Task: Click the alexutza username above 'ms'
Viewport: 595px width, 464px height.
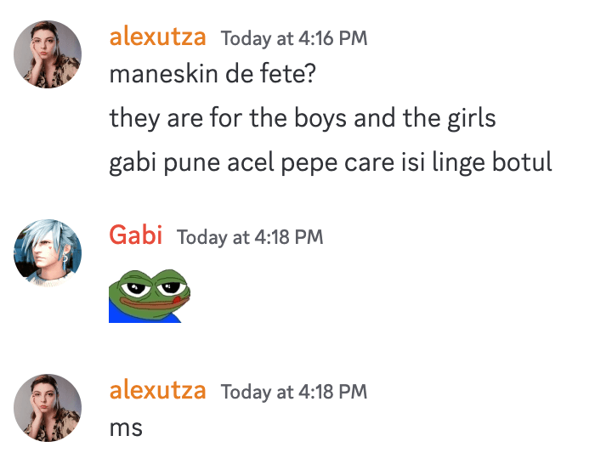Action: pyautogui.click(x=157, y=390)
